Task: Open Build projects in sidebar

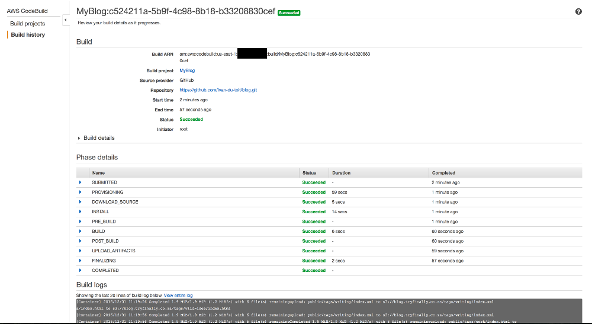Action: tap(28, 24)
